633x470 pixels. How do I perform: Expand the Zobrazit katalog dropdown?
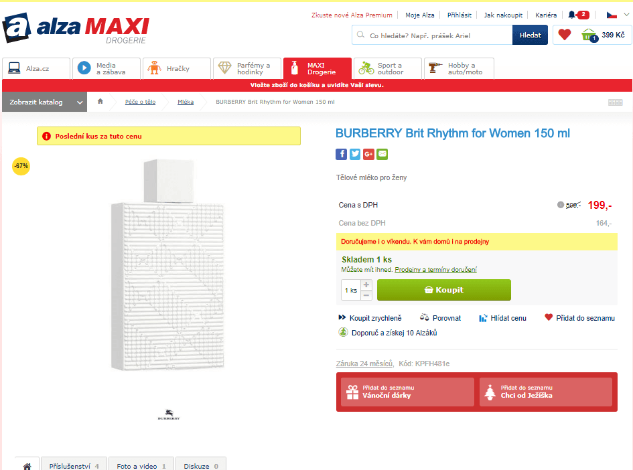44,102
